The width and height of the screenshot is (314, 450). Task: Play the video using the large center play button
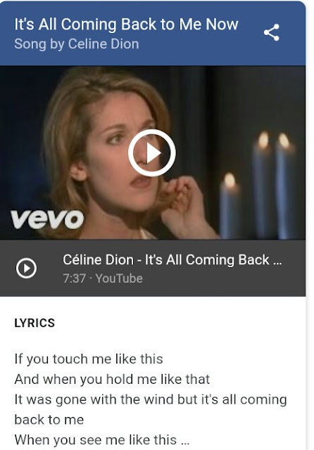pyautogui.click(x=151, y=153)
